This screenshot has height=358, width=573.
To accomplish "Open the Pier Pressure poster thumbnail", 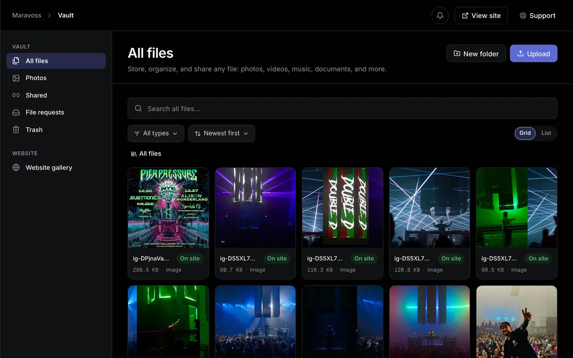I will tap(168, 208).
